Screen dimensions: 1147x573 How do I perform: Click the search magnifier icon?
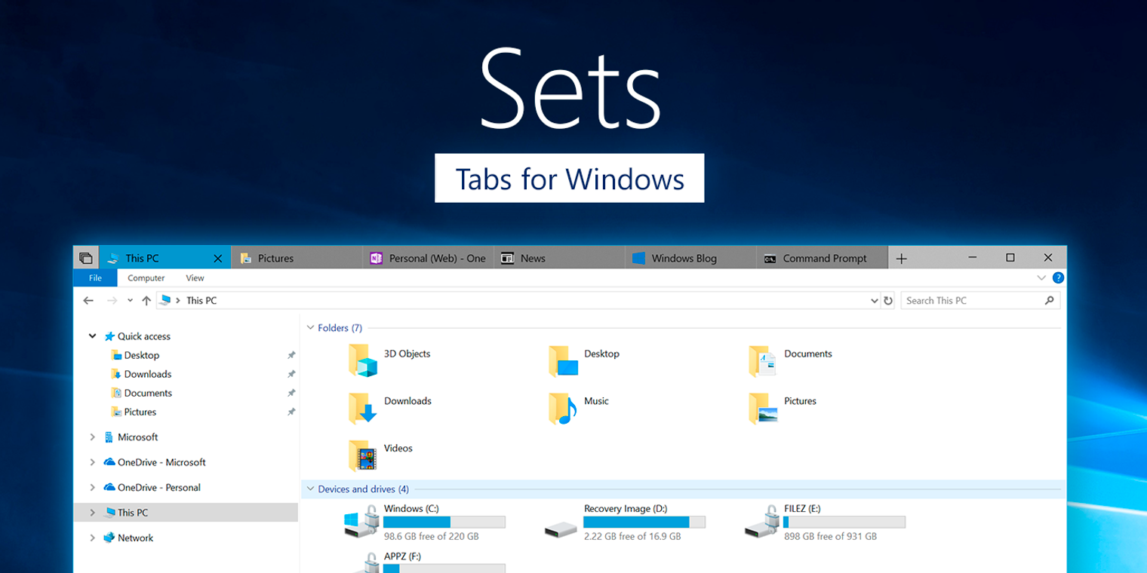click(1049, 300)
